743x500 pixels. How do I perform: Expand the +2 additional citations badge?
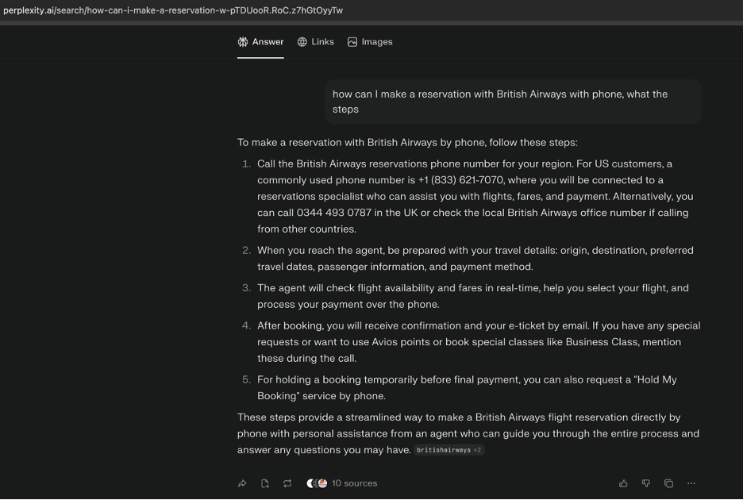pyautogui.click(x=478, y=450)
